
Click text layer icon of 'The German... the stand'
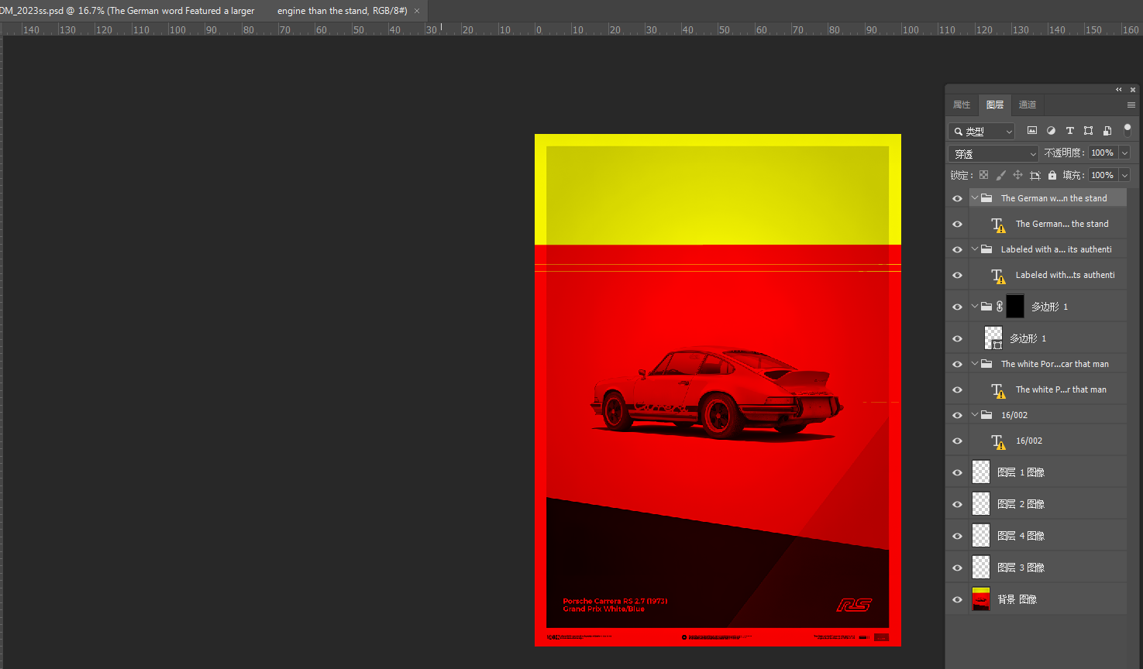[998, 225]
